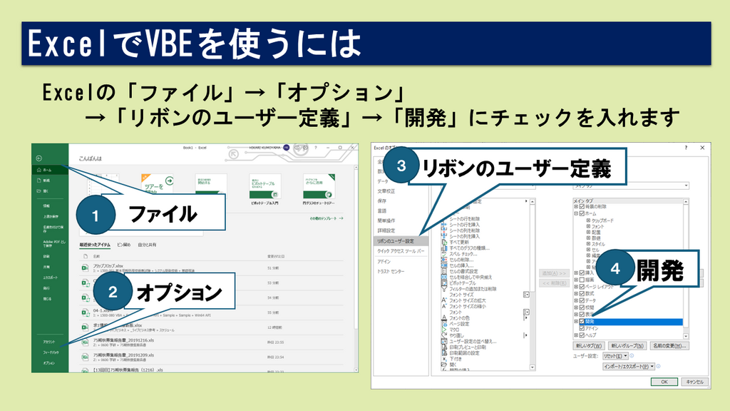Choose the セルの挿入 command icon
The image size is (730, 411).
[444, 265]
